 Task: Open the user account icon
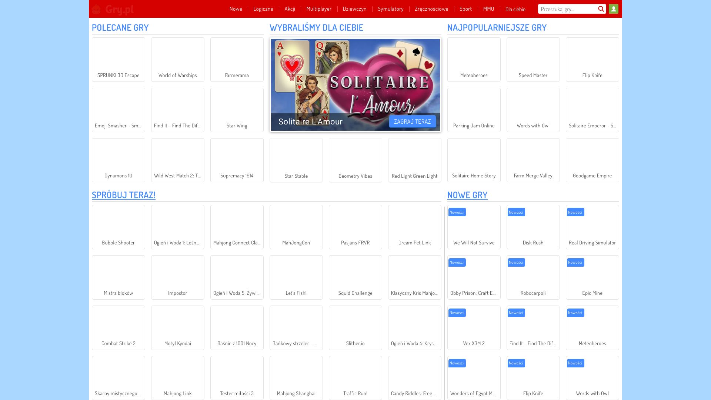(x=614, y=9)
